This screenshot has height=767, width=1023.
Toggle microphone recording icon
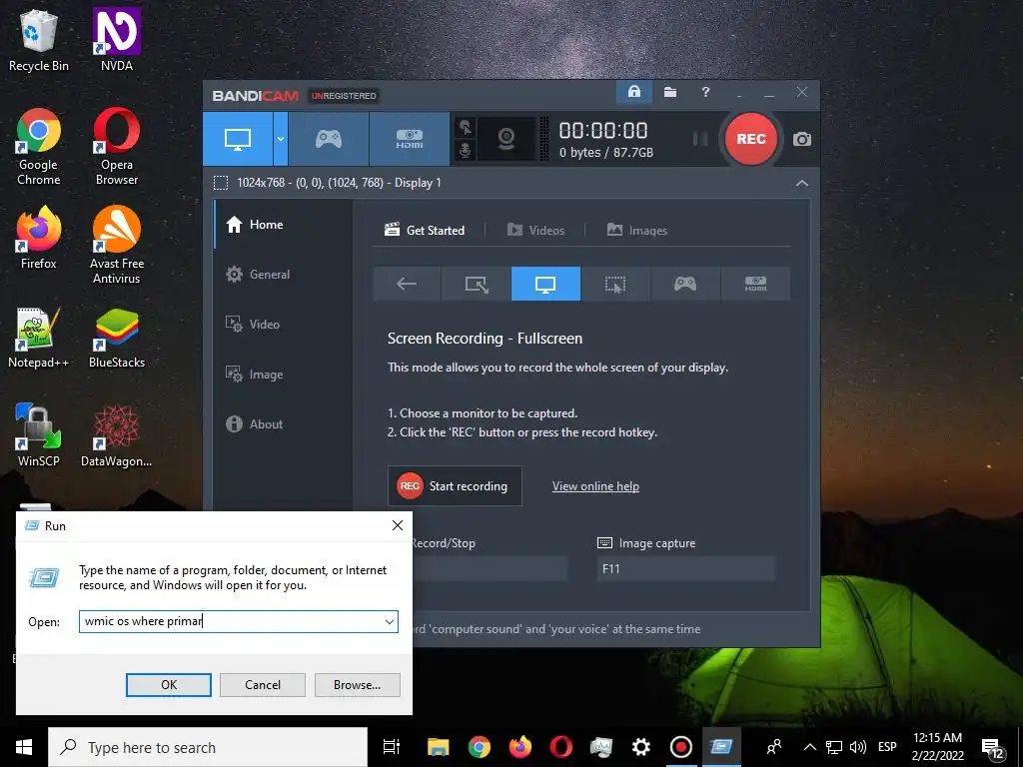pyautogui.click(x=465, y=150)
